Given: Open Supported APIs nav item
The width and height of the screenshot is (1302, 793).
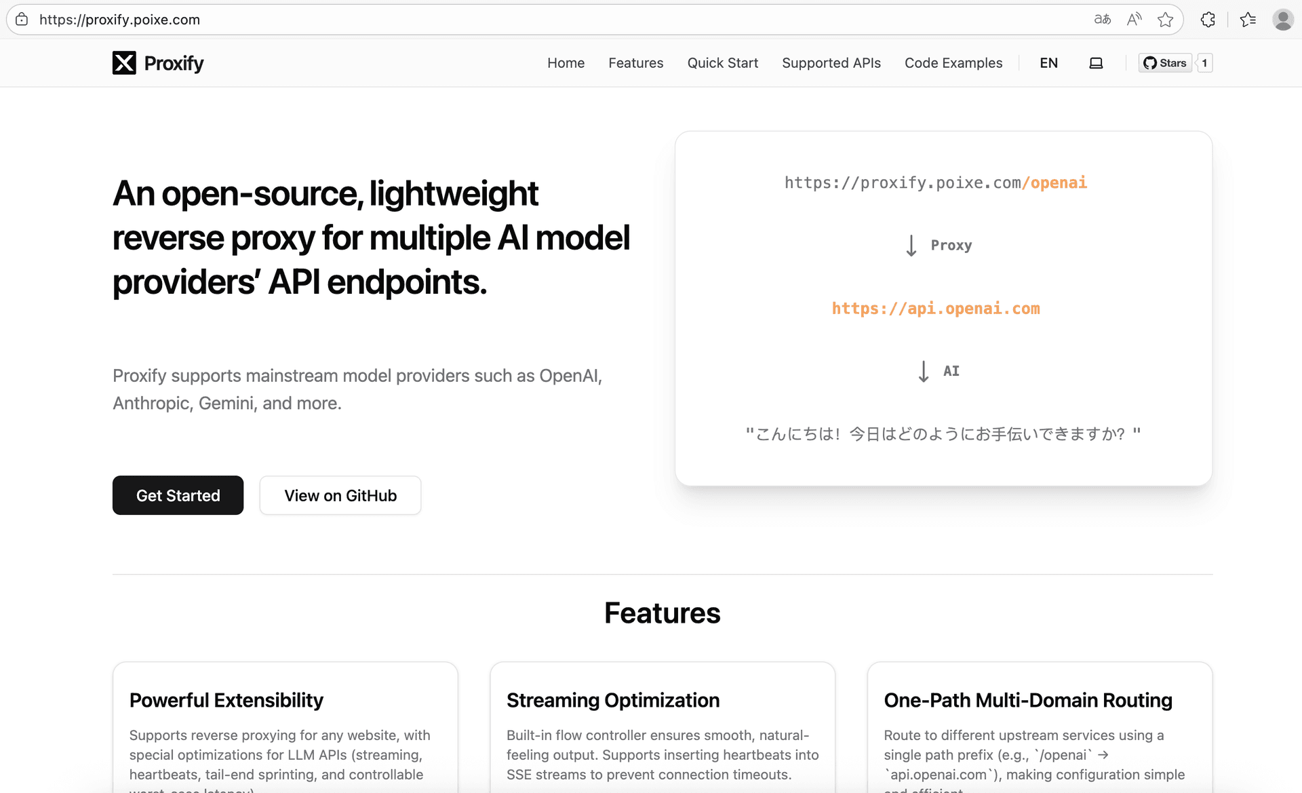Looking at the screenshot, I should click(x=831, y=63).
